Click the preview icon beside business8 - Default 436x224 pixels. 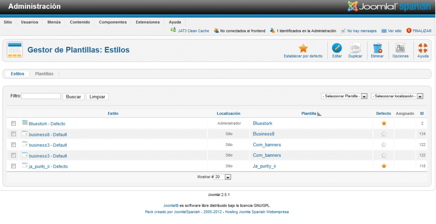(x=25, y=134)
